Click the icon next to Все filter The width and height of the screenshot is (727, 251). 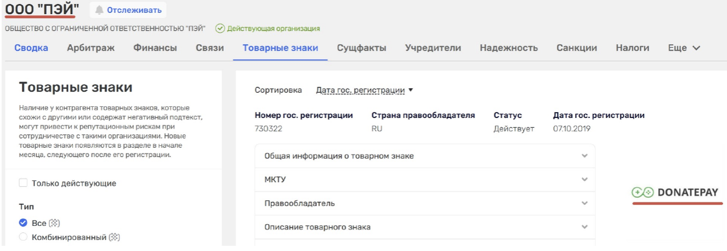(54, 223)
